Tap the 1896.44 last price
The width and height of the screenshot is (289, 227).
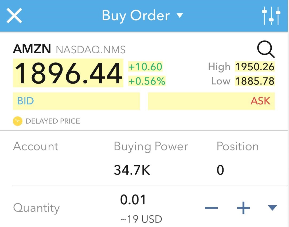[68, 73]
